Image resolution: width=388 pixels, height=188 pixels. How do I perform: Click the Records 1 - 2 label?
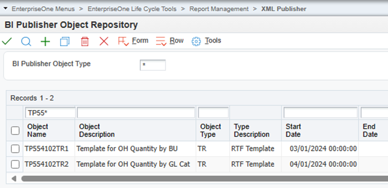click(x=32, y=98)
